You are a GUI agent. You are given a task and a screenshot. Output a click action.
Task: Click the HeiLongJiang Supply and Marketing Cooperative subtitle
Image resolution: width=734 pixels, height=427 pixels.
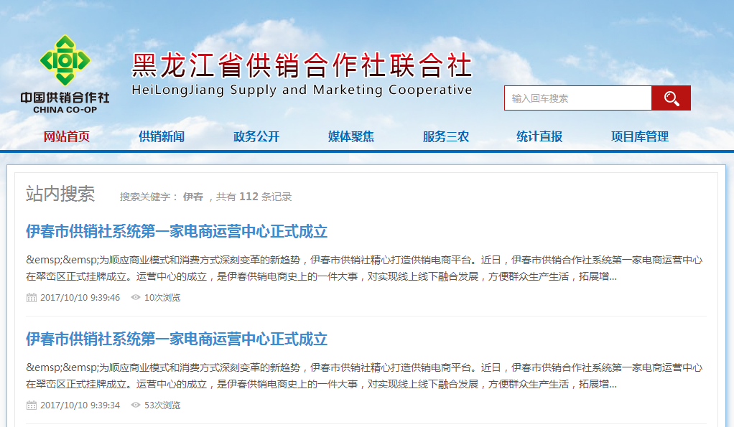302,90
